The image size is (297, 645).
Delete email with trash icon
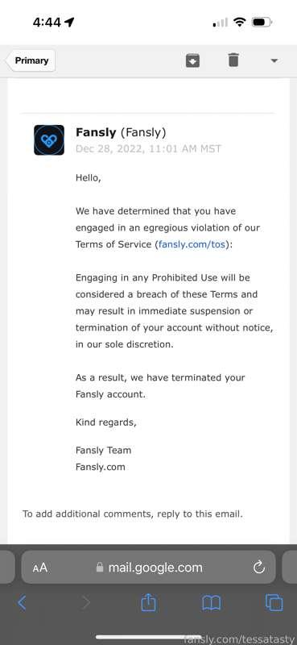[233, 60]
